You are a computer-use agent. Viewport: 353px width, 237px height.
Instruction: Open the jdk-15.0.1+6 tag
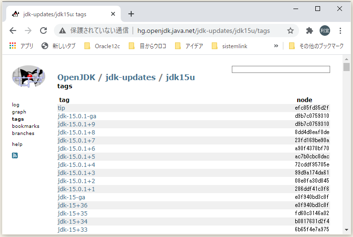76,149
